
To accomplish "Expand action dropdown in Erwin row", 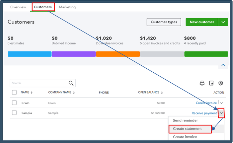I will click(221, 103).
